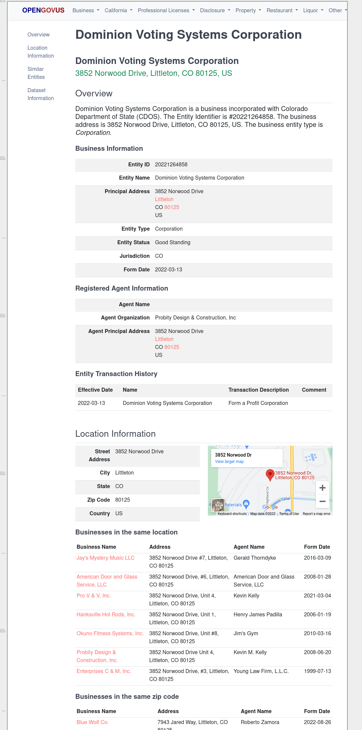The image size is (362, 730).
Task: Zoom in on the map with plus
Action: [x=322, y=488]
